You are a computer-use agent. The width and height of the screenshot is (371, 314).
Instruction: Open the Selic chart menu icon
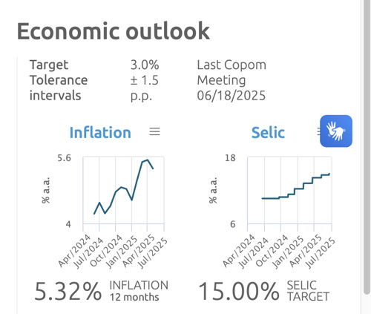click(318, 131)
